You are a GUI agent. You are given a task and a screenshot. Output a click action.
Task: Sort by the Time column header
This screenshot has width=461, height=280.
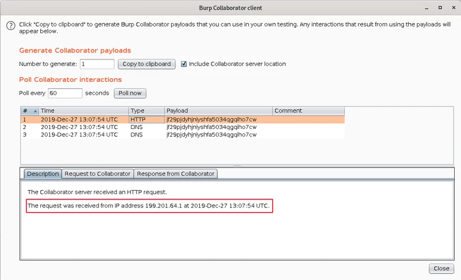click(84, 111)
